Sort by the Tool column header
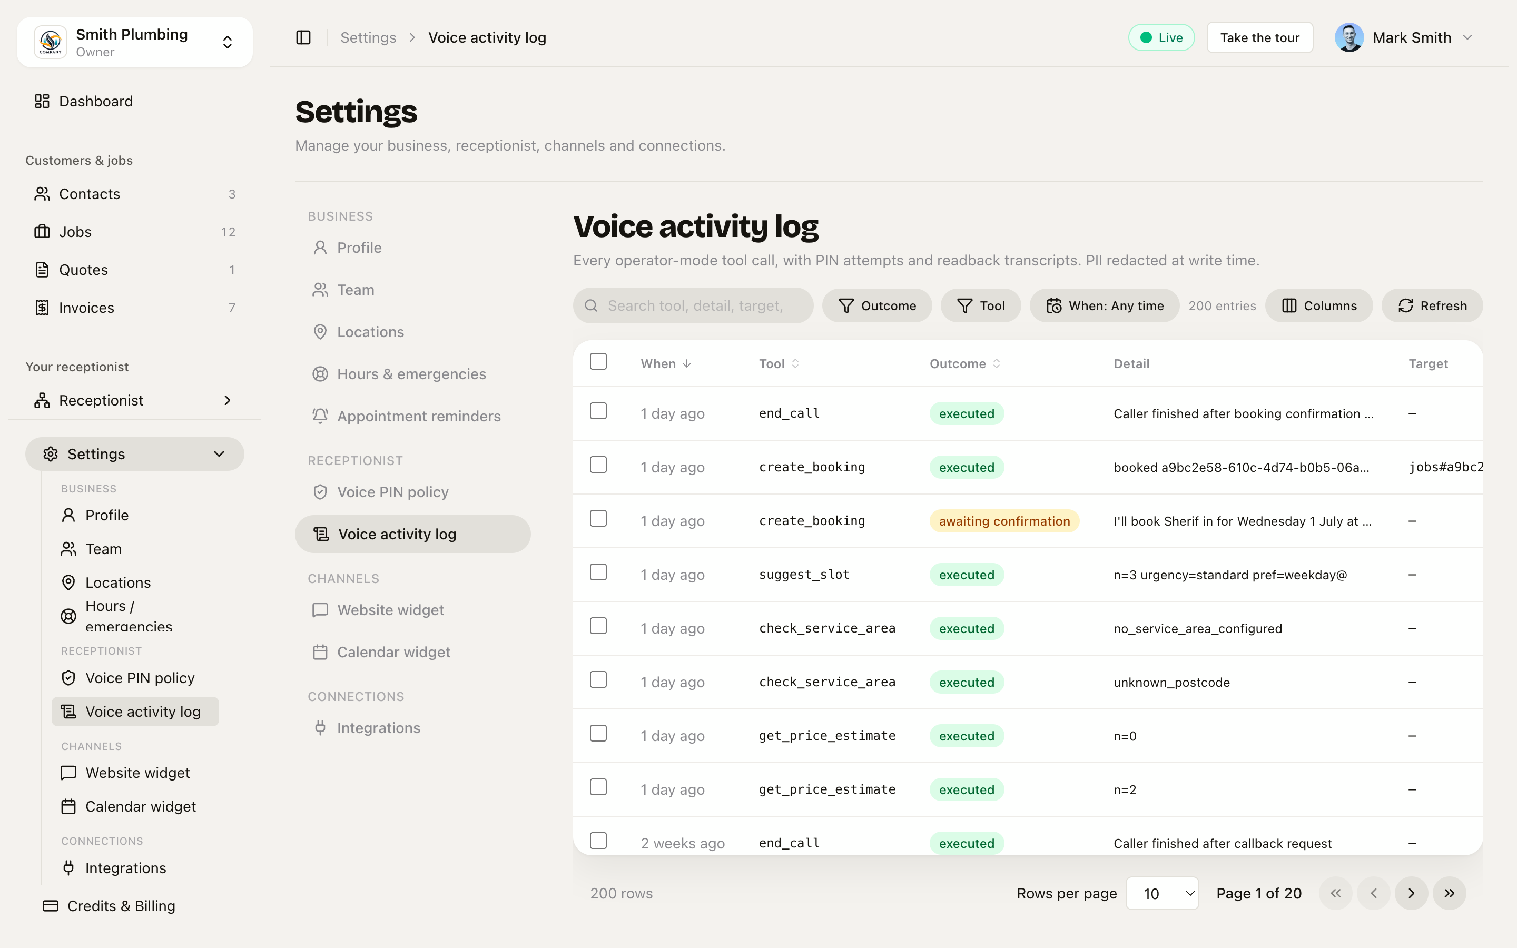The height and width of the screenshot is (948, 1517). pos(779,363)
